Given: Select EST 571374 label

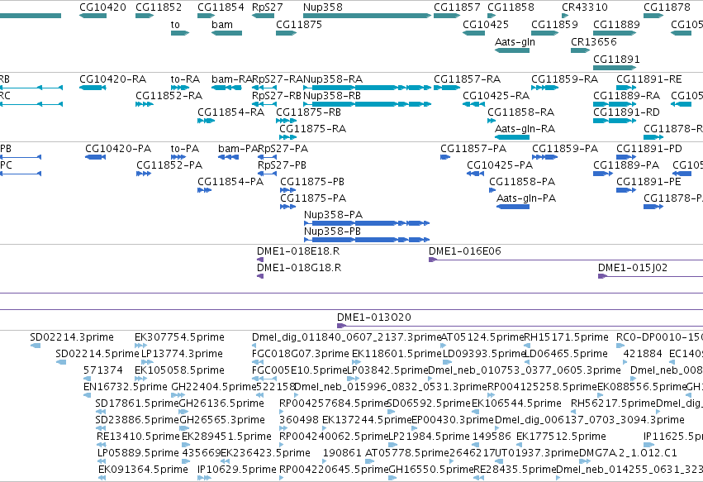Looking at the screenshot, I should [x=103, y=370].
